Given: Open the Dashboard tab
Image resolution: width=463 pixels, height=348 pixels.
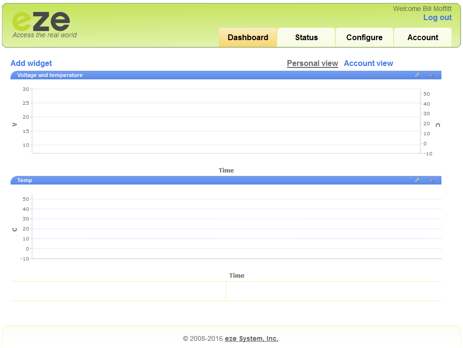Looking at the screenshot, I should pyautogui.click(x=248, y=37).
